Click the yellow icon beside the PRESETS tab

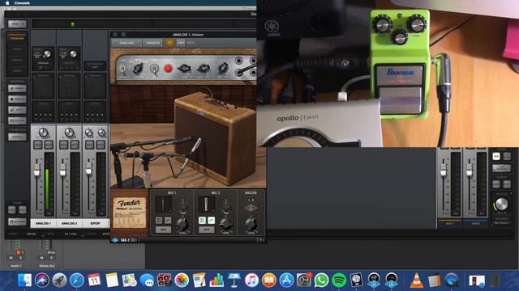click(169, 43)
